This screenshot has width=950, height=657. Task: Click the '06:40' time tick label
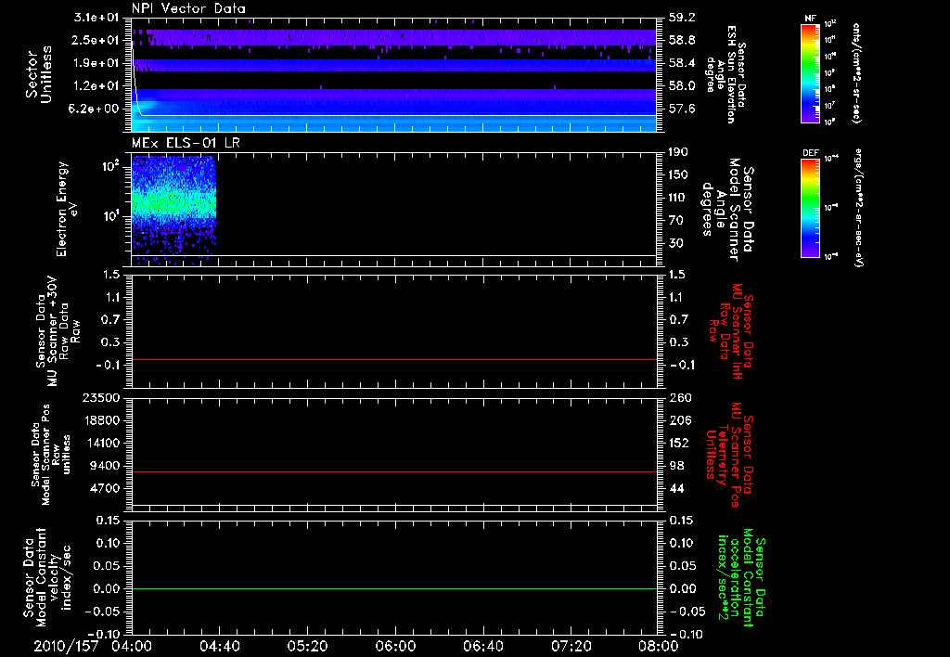[482, 646]
